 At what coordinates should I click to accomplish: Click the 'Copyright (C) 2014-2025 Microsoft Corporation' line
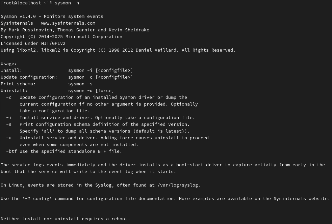(x=61, y=36)
